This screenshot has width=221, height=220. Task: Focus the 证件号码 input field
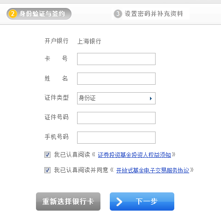pos(116,118)
